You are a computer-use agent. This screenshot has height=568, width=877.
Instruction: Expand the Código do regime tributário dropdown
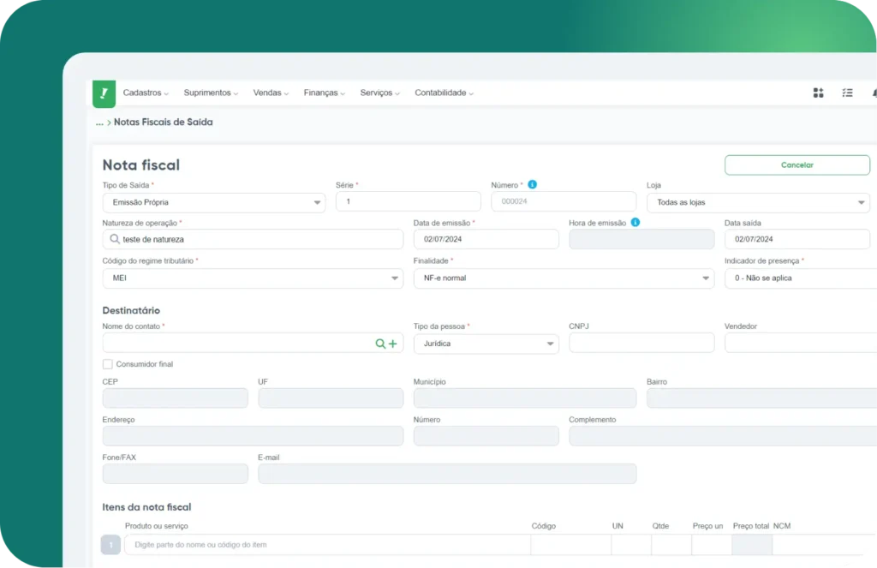coord(253,278)
